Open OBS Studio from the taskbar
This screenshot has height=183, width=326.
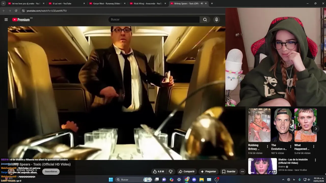pyautogui.click(x=216, y=180)
